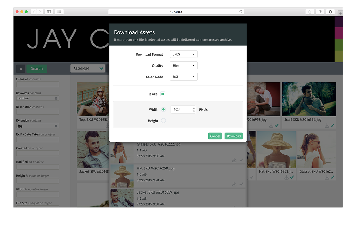Clear the 'outdoor' keyword filter
Image resolution: width=356 pixels, height=226 pixels.
tap(56, 98)
